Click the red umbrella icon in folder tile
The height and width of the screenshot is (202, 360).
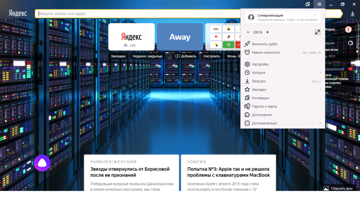click(x=216, y=36)
